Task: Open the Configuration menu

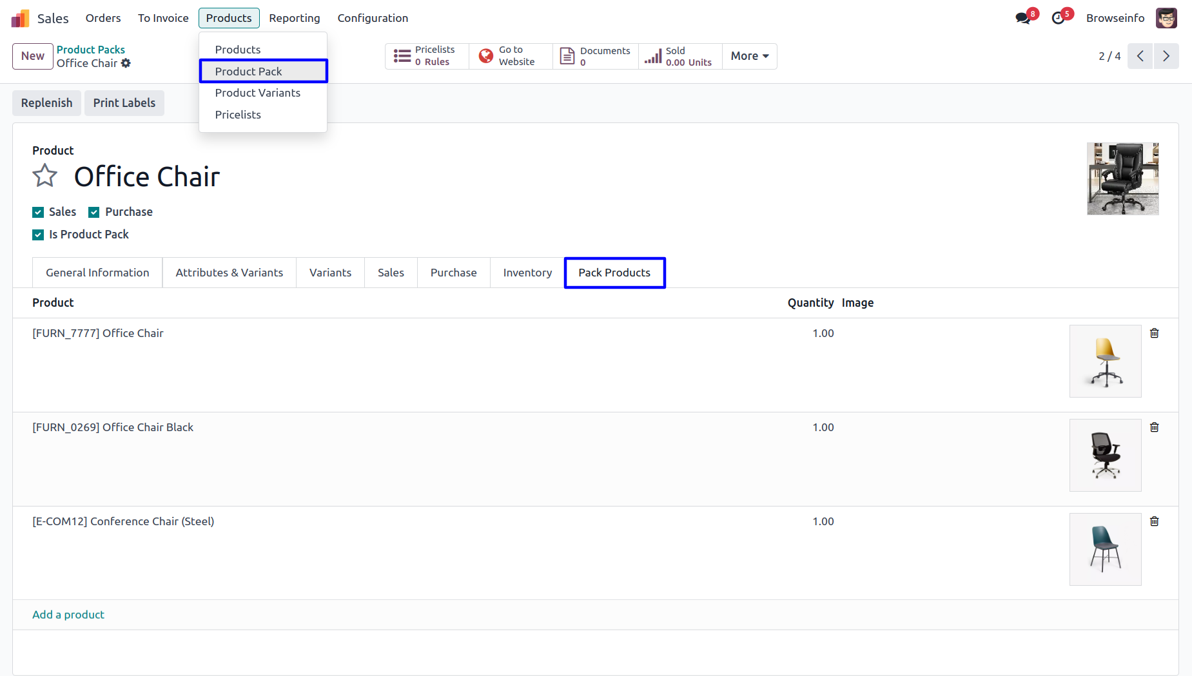Action: coord(373,18)
